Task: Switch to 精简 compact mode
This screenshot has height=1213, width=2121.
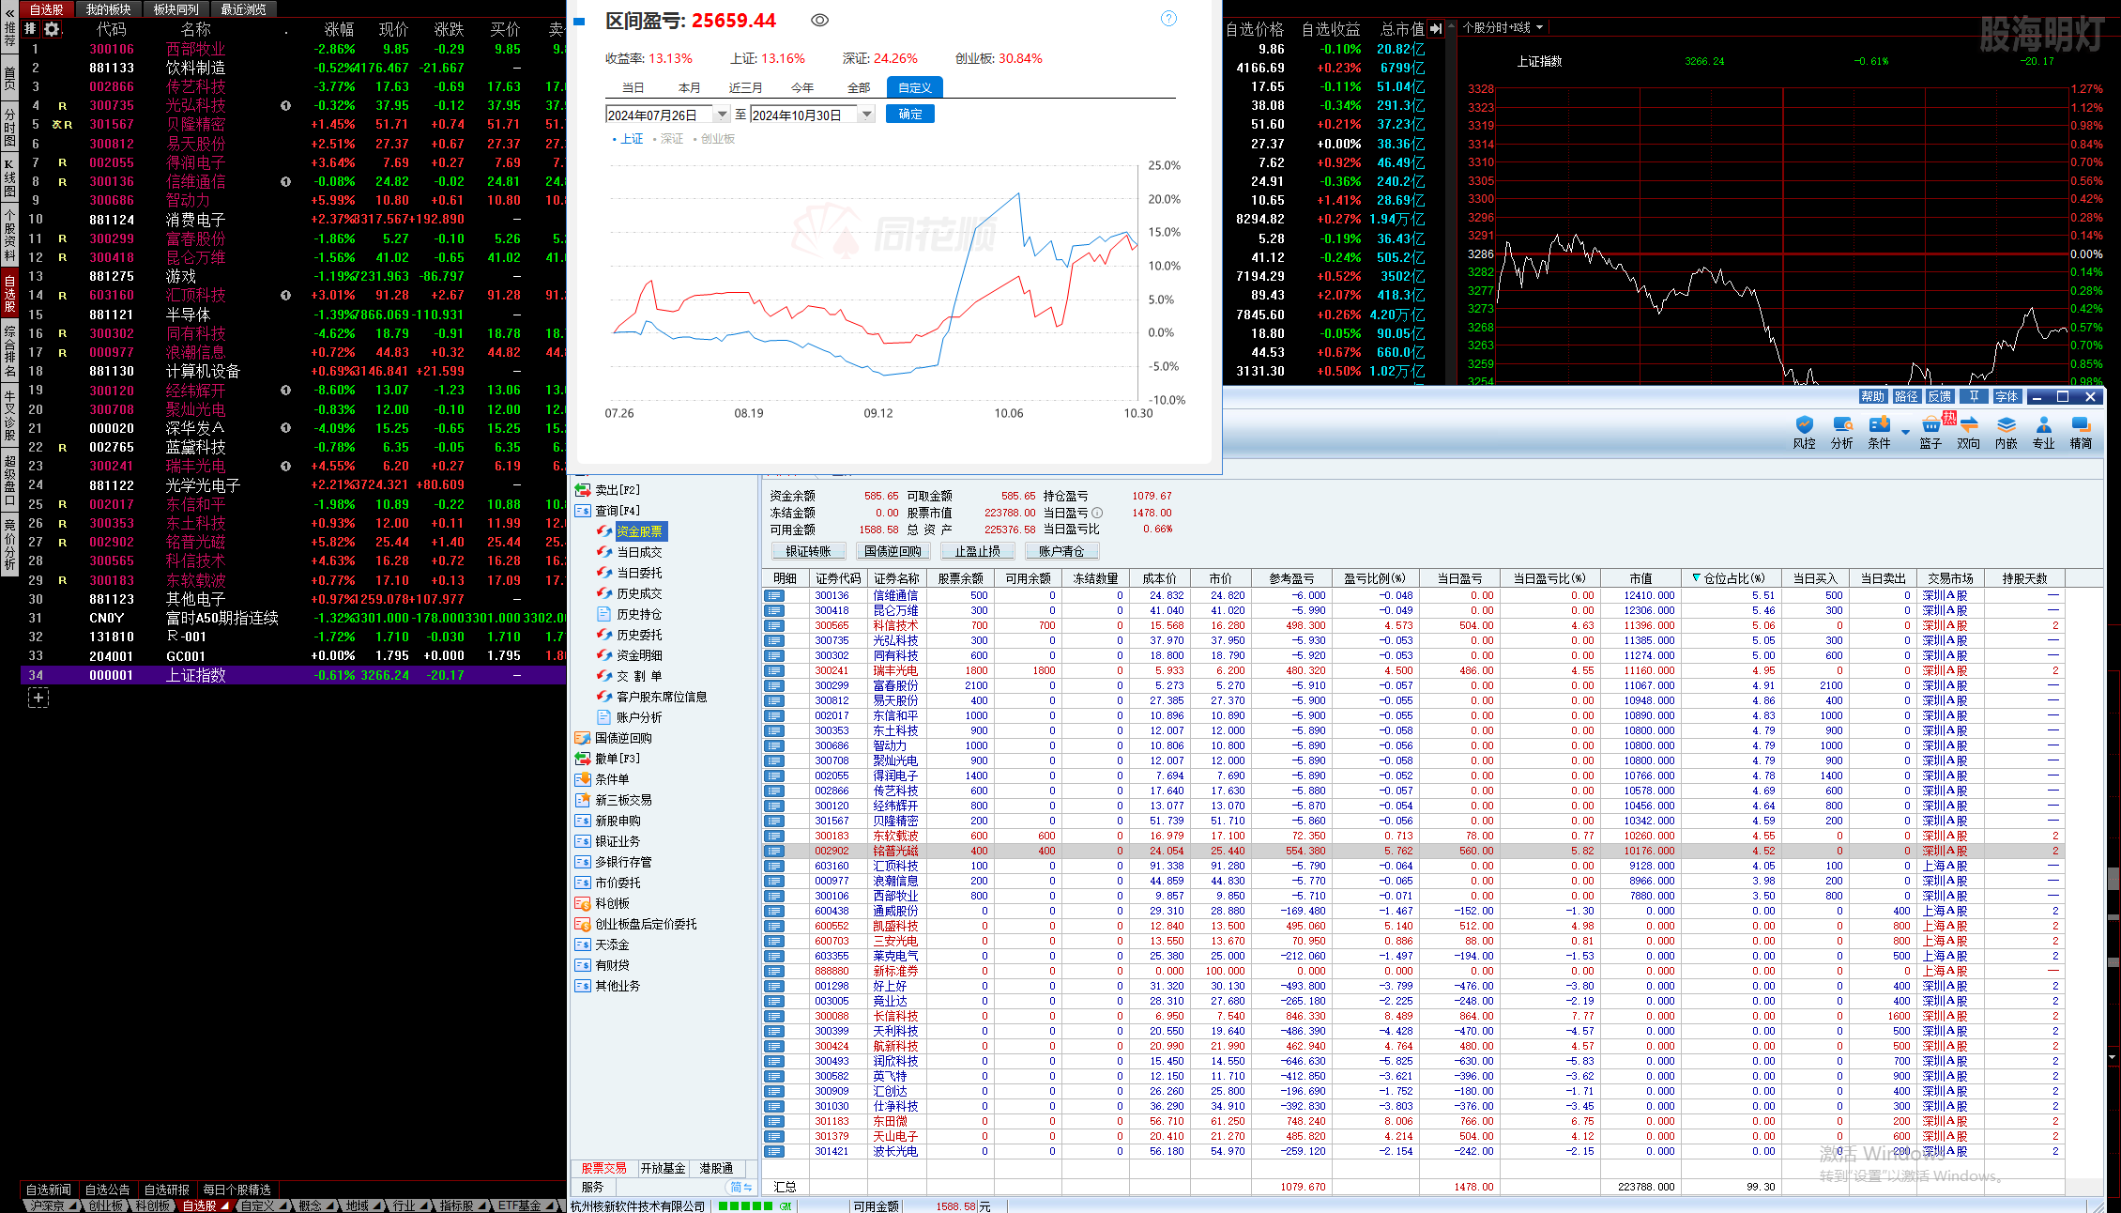Action: pos(2081,433)
